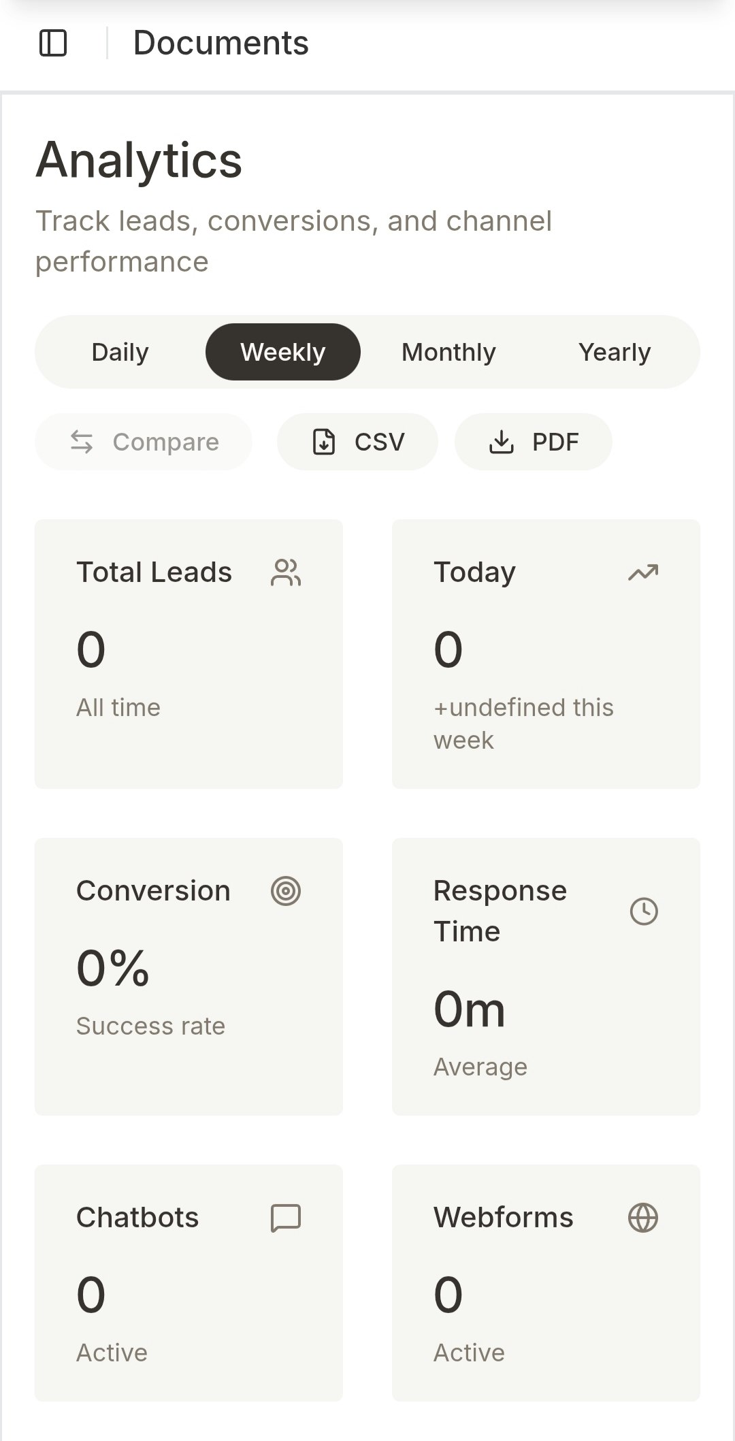Switch analytics to Monthly view
Viewport: 735px width, 1441px height.
click(448, 351)
